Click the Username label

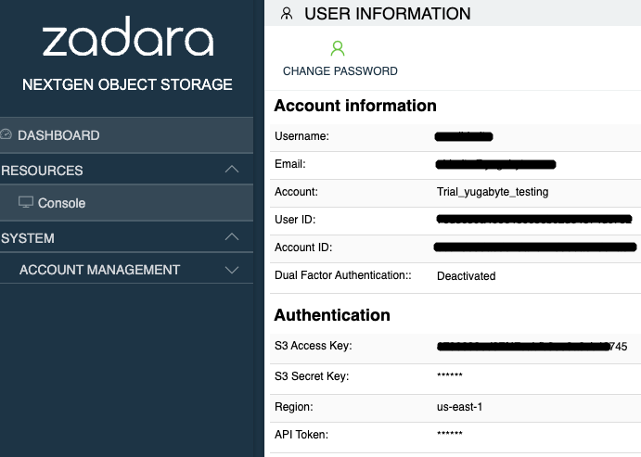[x=301, y=136]
